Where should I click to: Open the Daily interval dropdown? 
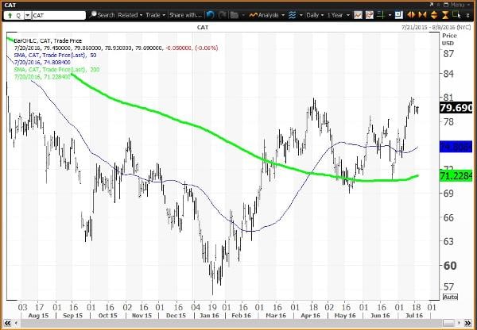click(313, 14)
